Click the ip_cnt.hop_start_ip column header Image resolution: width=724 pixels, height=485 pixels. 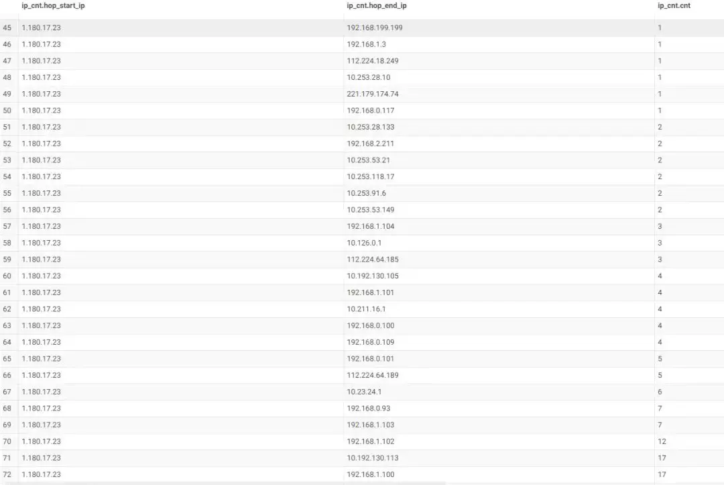(53, 5)
